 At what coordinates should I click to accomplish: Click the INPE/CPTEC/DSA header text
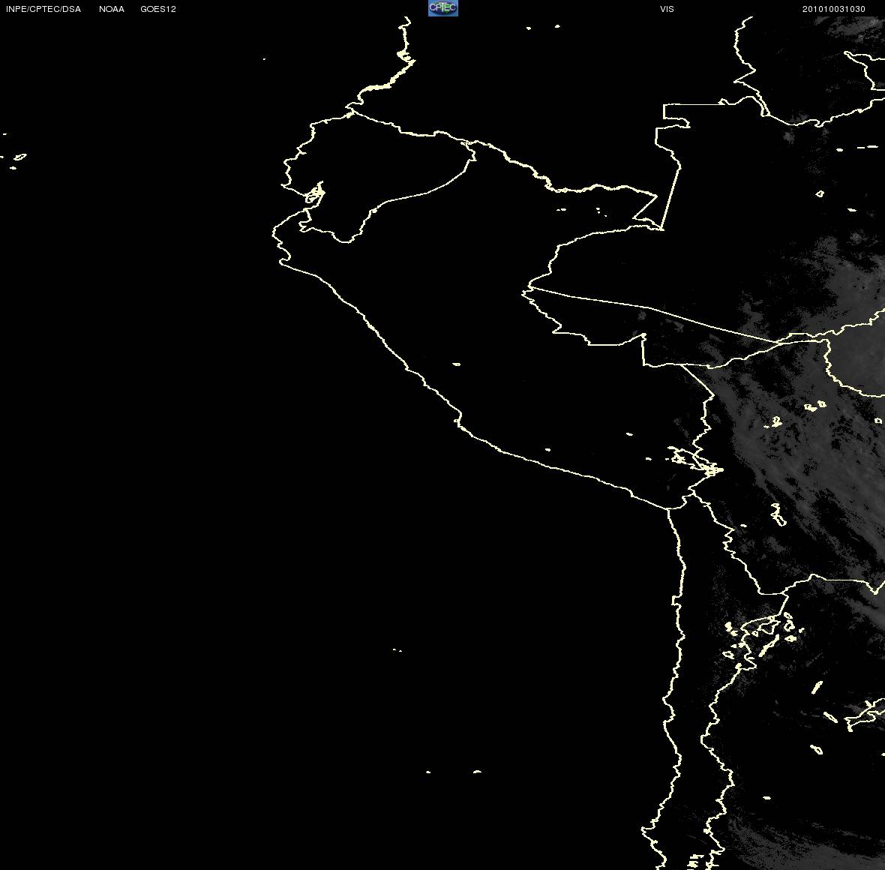(x=43, y=9)
